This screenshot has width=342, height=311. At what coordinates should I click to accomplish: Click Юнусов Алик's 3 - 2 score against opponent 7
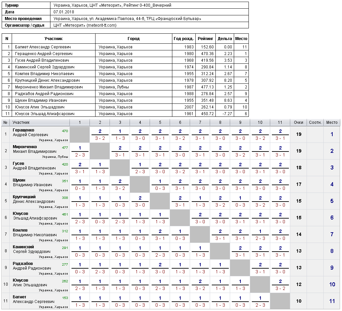pyautogui.click(x=200, y=289)
